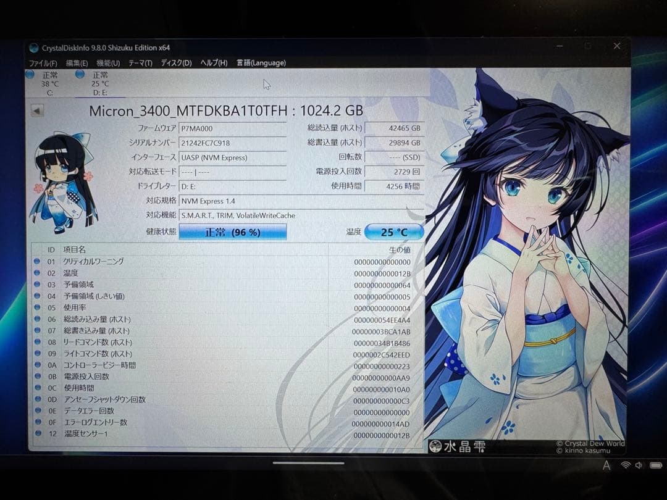Image resolution: width=667 pixels, height=500 pixels.
Task: Open the 編集(E) menu
Action: 77,64
